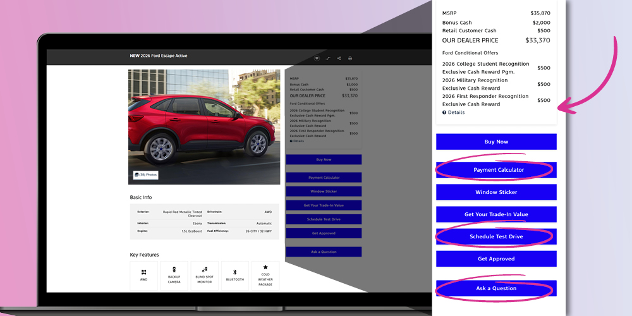Click Ford Conditional Offers heading in enlarged panel
This screenshot has width=632, height=316.
pos(470,53)
